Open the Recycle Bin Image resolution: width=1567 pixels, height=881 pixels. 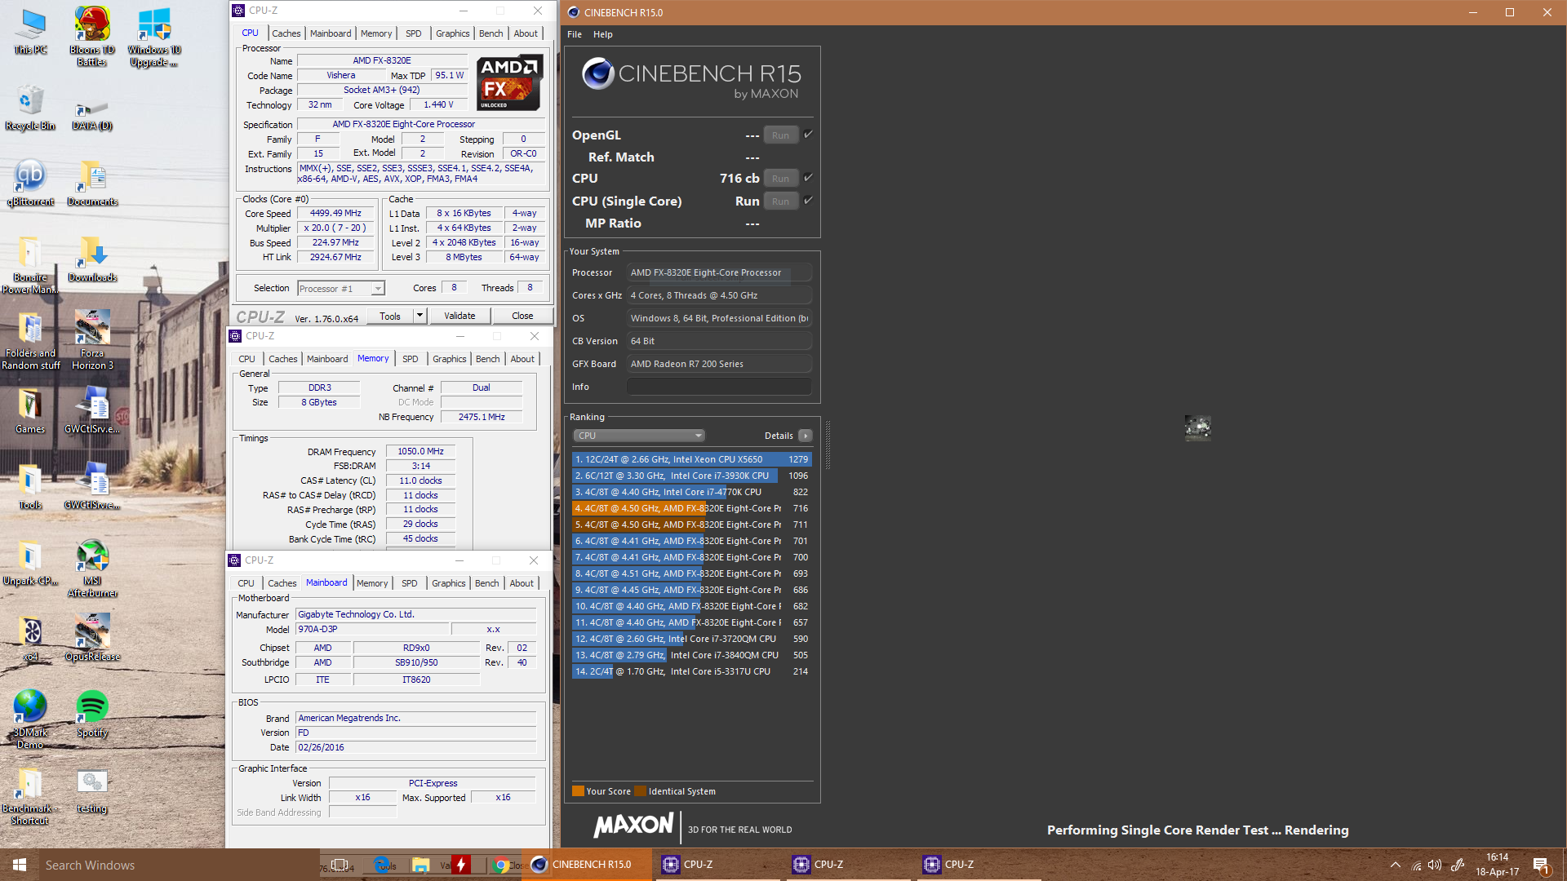(x=30, y=108)
